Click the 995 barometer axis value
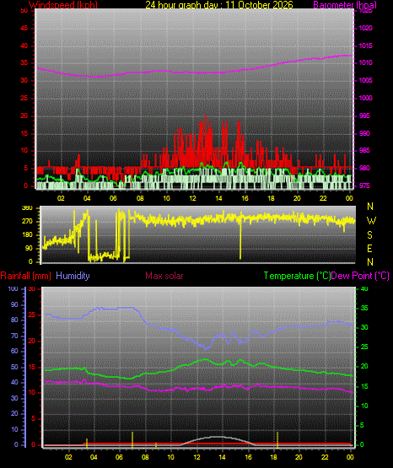The height and width of the screenshot is (468, 393). click(364, 116)
